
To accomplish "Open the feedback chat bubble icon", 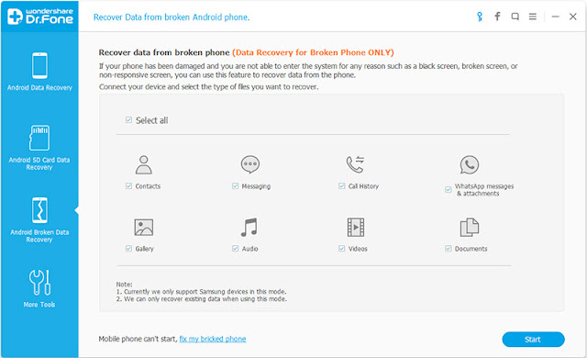I will pyautogui.click(x=515, y=17).
